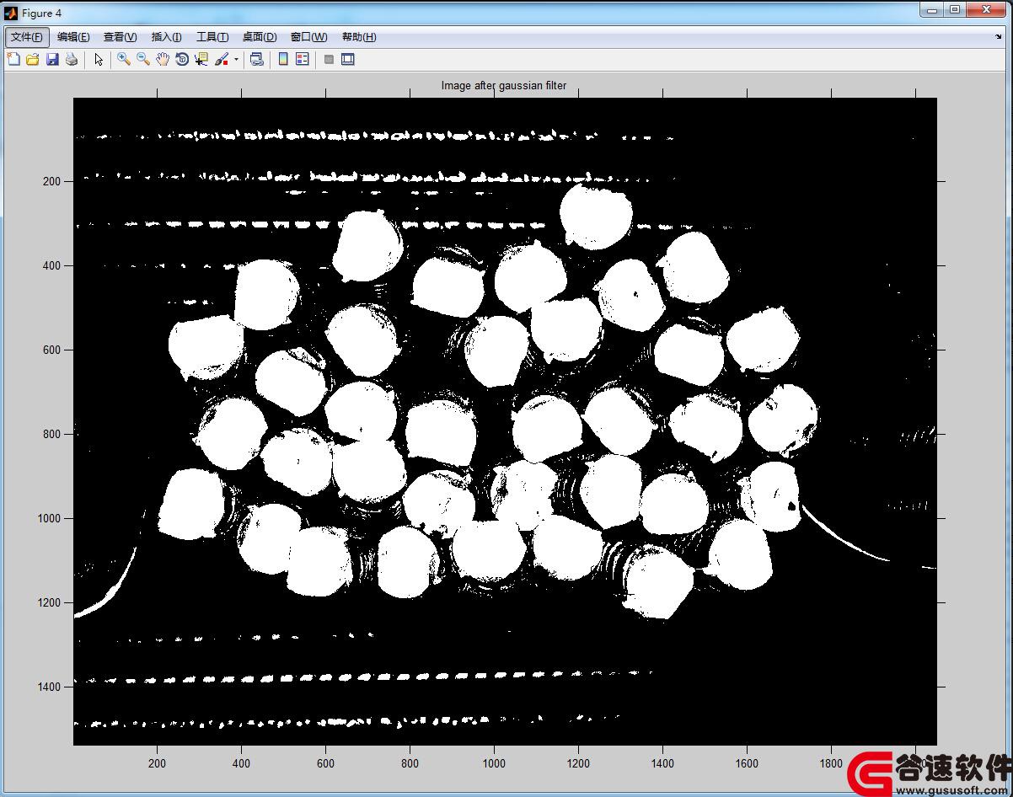This screenshot has width=1013, height=797.
Task: Enable the Rotate 3D tool
Action: point(181,59)
